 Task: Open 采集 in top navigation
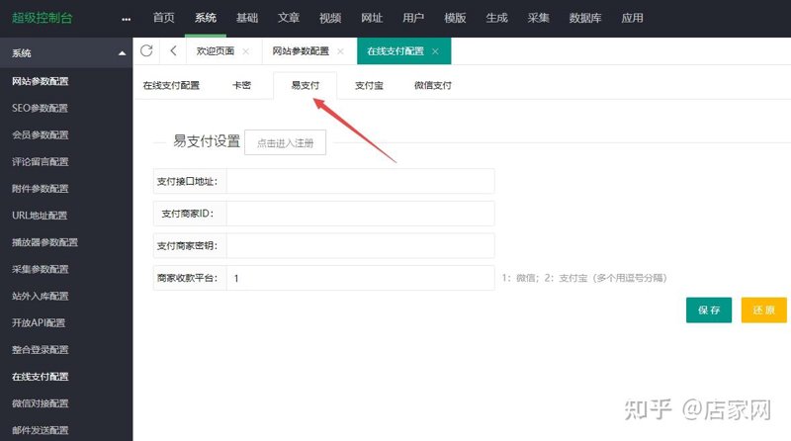(x=538, y=18)
